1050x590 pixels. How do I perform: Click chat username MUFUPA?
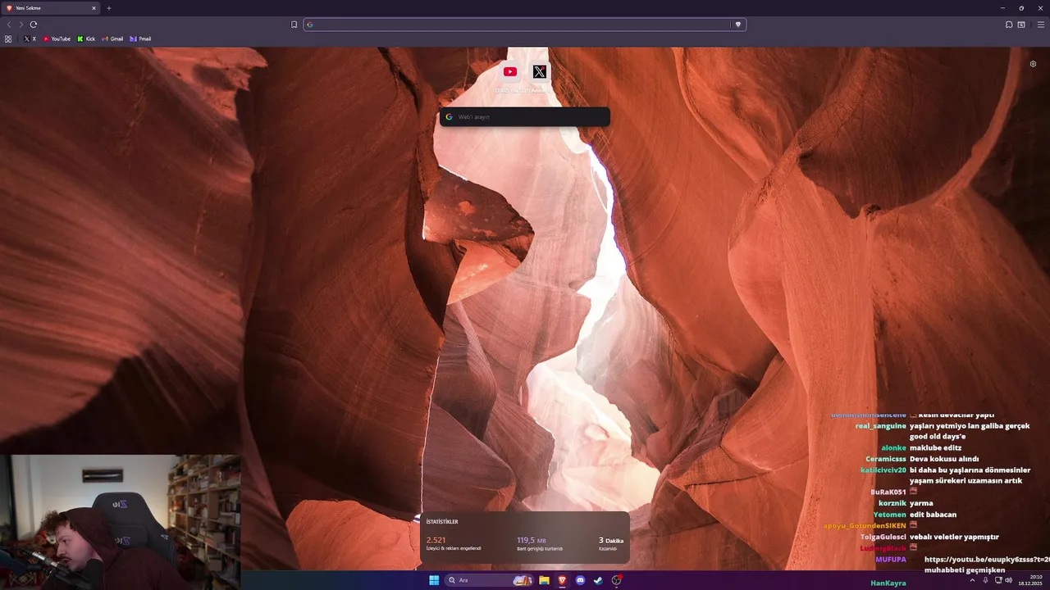(891, 559)
